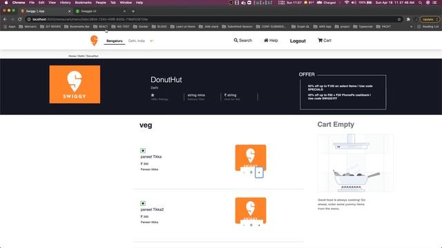
Task: Open the History menu
Action: [x=65, y=3]
